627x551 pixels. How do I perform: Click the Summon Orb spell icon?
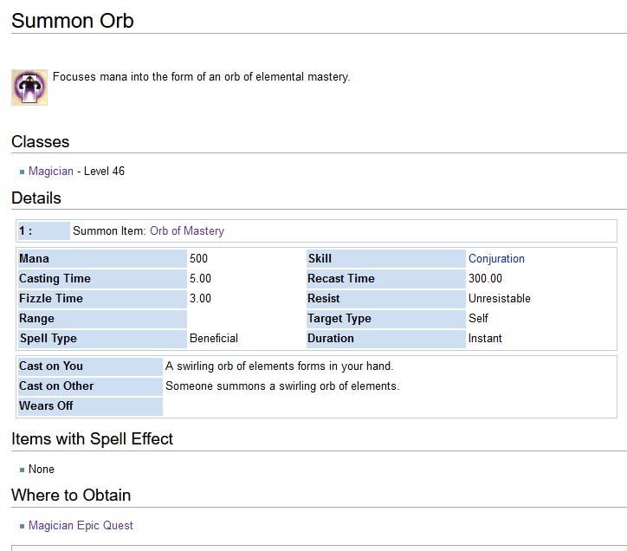[x=29, y=88]
